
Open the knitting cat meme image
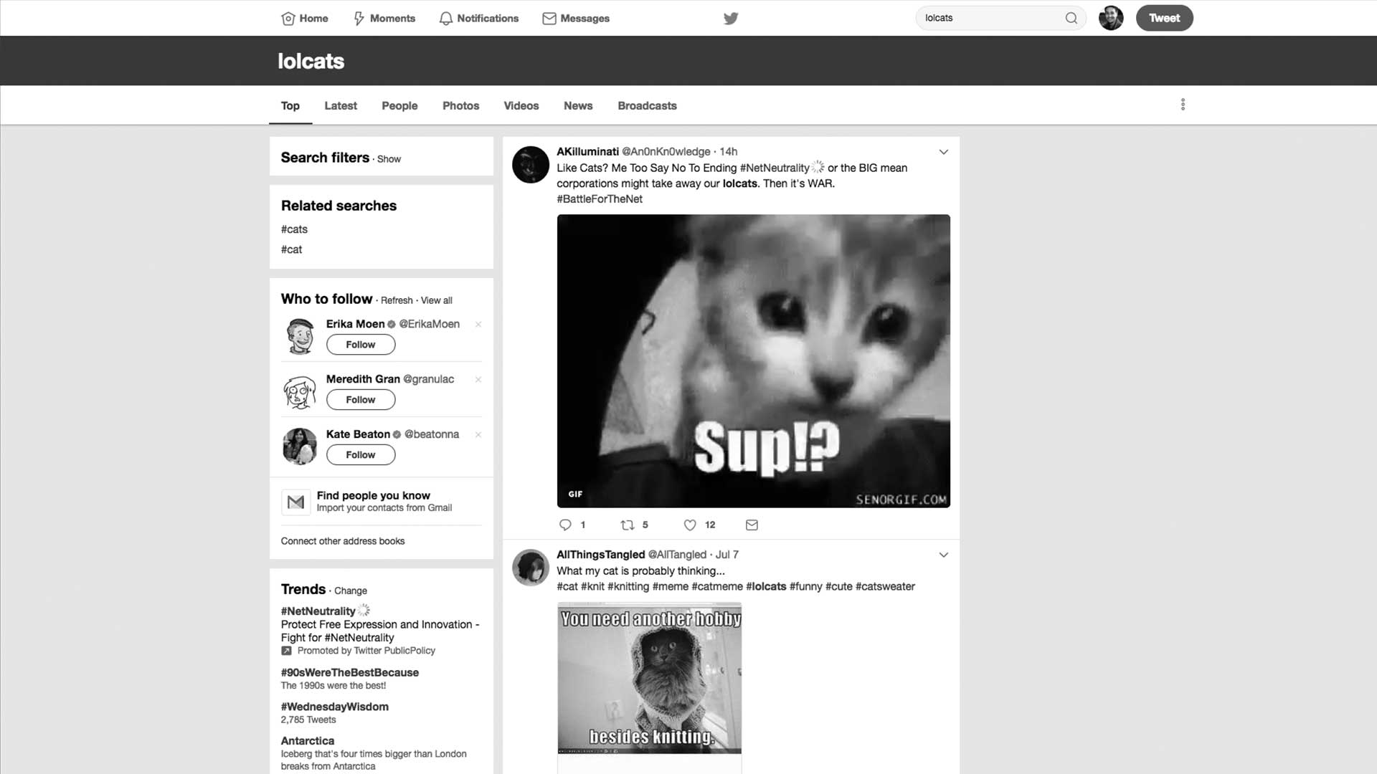[650, 678]
